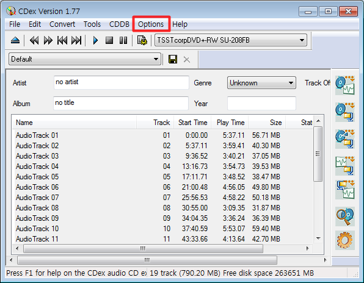364x283 pixels.
Task: Save the current profile with floppy icon
Action: pos(173,59)
